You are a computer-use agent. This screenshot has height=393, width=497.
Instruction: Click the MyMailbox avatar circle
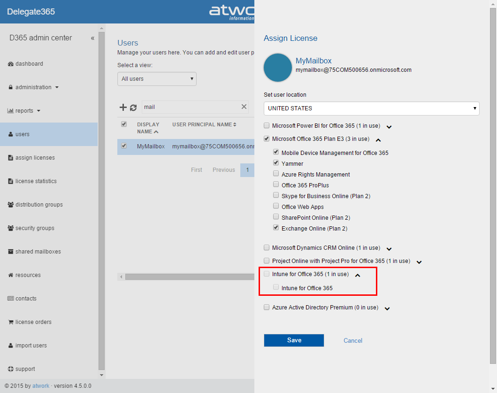tap(278, 68)
